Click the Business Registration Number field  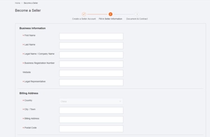click(x=91, y=64)
